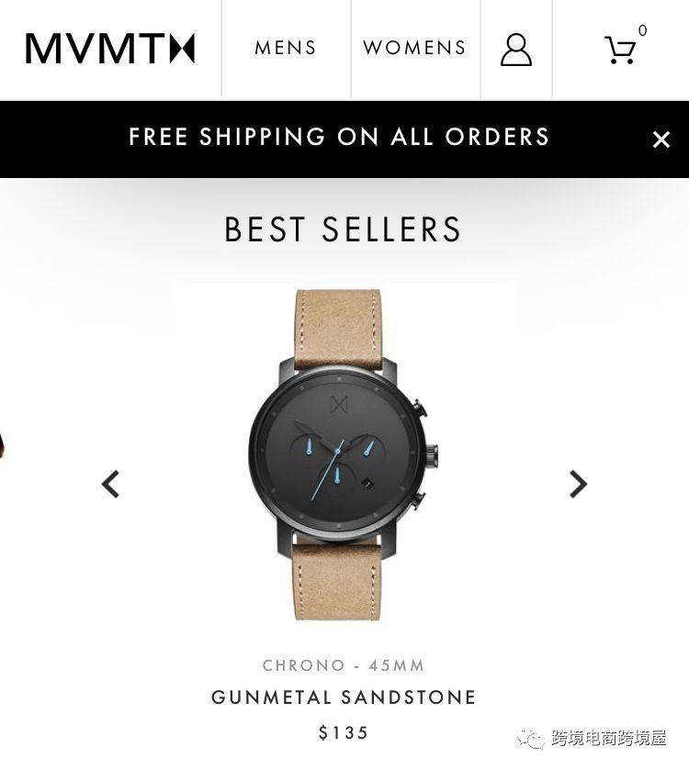Show next best seller with right chevron

coord(578,484)
